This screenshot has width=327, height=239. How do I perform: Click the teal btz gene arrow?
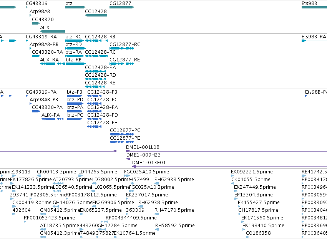75,7
